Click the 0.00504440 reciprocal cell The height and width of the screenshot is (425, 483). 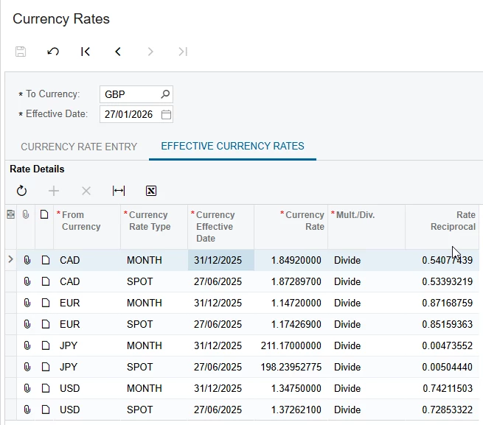[442, 367]
